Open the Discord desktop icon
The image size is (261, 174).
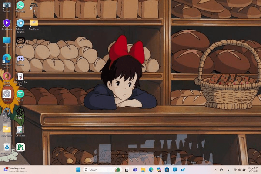(20, 60)
